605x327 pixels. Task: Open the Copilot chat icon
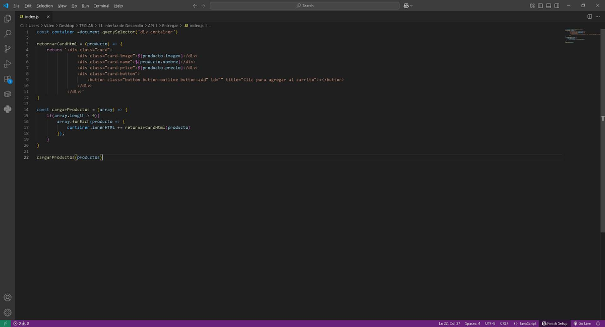(406, 6)
